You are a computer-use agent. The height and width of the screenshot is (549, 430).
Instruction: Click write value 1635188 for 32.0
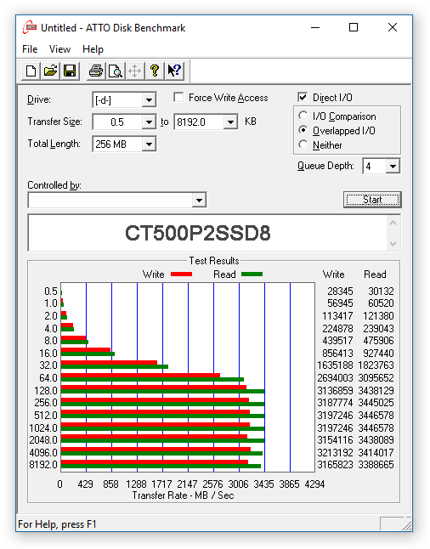pos(335,365)
